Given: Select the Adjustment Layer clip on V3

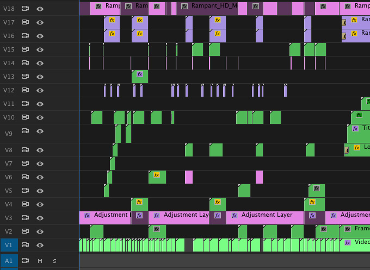Looking at the screenshot, I should click(x=265, y=218).
